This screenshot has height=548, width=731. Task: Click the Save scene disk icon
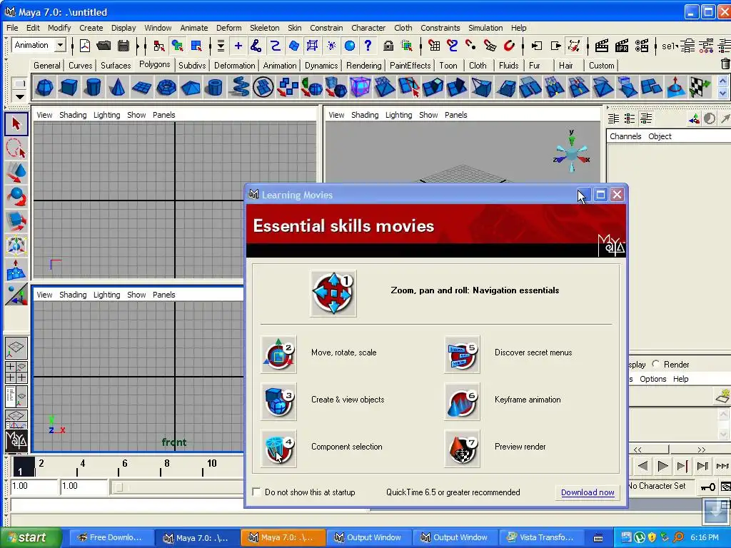click(x=123, y=46)
